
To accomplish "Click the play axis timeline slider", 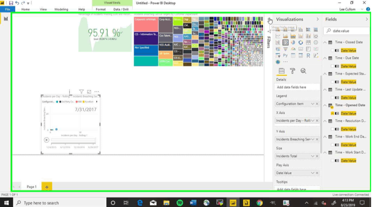I will 73,140.
